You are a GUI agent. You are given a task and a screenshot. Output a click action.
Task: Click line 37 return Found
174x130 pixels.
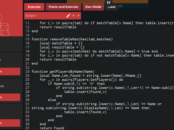(x=52, y=128)
